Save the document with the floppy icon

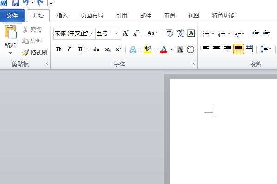coord(16,3)
